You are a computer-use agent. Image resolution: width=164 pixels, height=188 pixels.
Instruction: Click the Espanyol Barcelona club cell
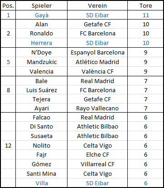pyautogui.click(x=97, y=52)
